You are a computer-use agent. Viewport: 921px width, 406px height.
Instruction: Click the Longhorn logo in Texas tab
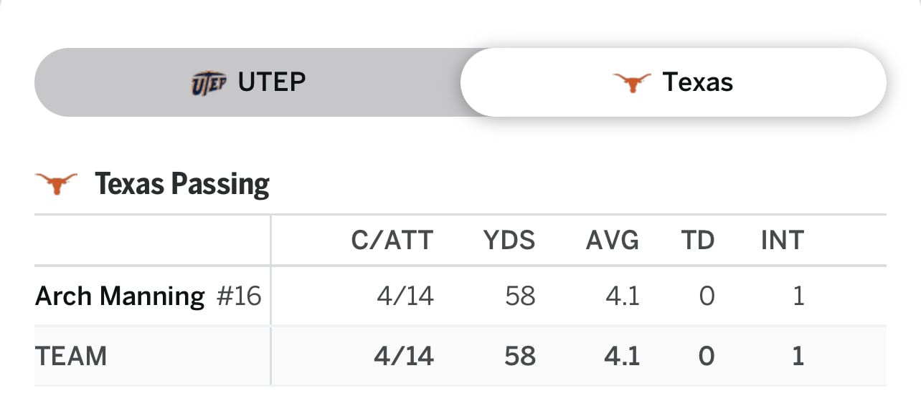tap(632, 82)
